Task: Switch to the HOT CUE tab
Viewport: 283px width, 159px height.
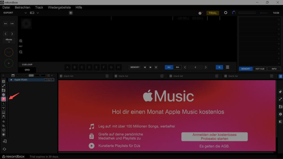Action: point(260,69)
